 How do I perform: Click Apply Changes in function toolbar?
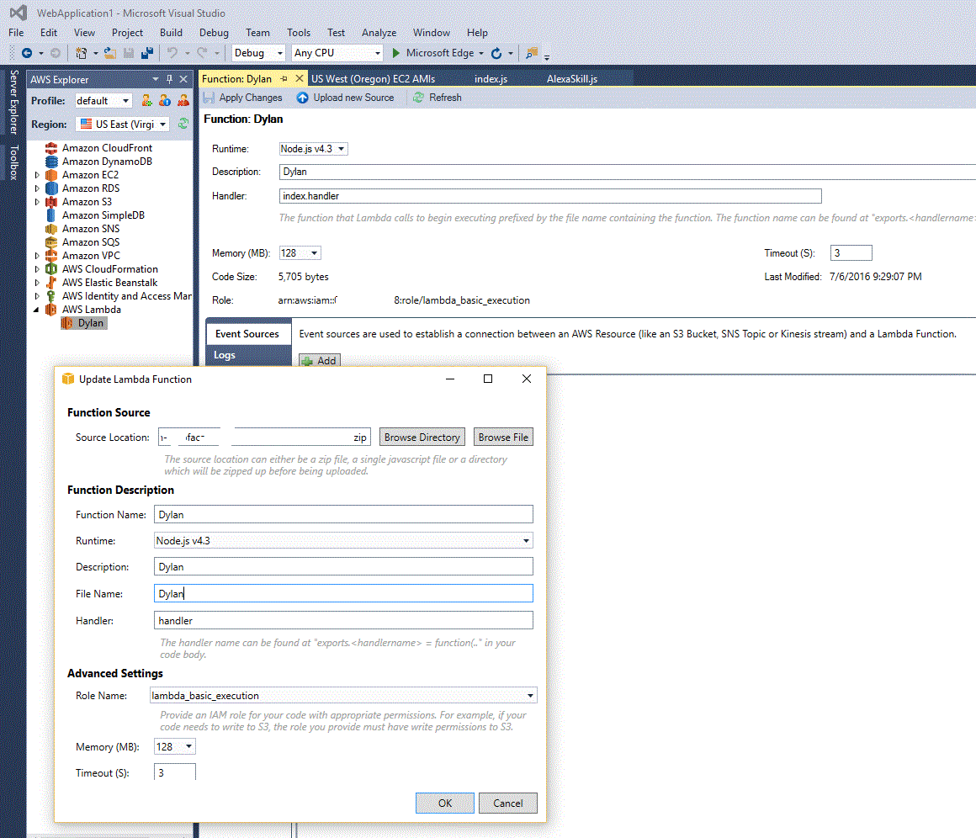pos(243,98)
